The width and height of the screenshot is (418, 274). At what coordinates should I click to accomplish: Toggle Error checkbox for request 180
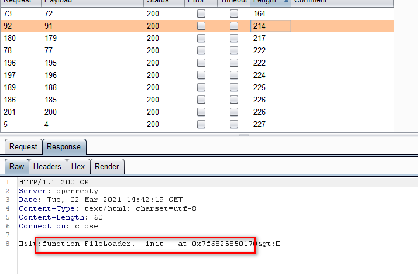click(x=201, y=38)
